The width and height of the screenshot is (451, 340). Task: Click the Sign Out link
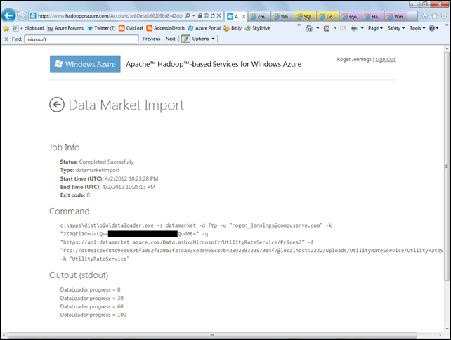(x=385, y=59)
